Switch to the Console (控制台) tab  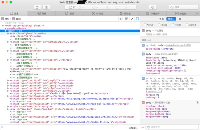click(x=180, y=13)
